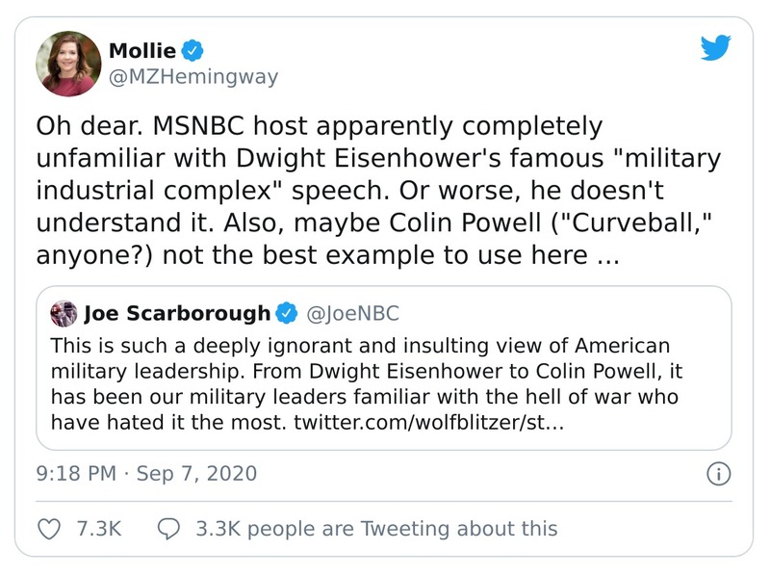Open "3.3K people are Tweeting about this"
Viewport: 770px width, 576px height.
375,528
